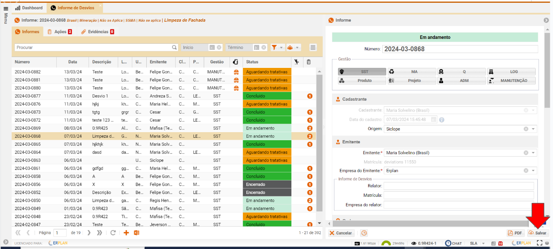Clear the Origem Siclope selection
This screenshot has height=249, width=553.
[526, 129]
